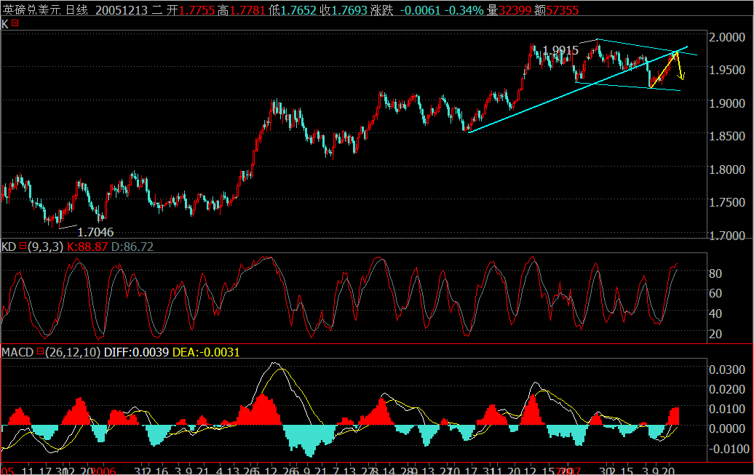Click the red 日 icon beside the KD indicator title
Image resolution: width=754 pixels, height=475 pixels.
[23, 247]
